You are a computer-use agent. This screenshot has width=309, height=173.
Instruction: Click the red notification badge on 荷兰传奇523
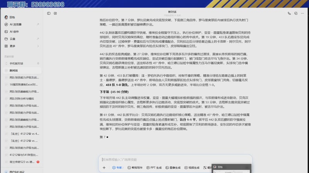click(38, 162)
